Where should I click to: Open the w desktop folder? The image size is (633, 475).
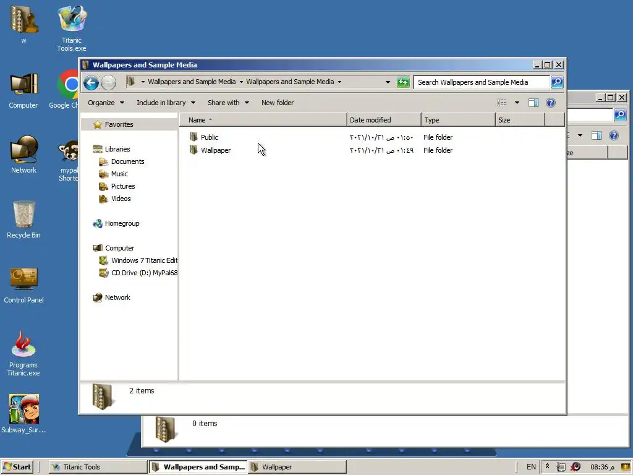click(23, 24)
